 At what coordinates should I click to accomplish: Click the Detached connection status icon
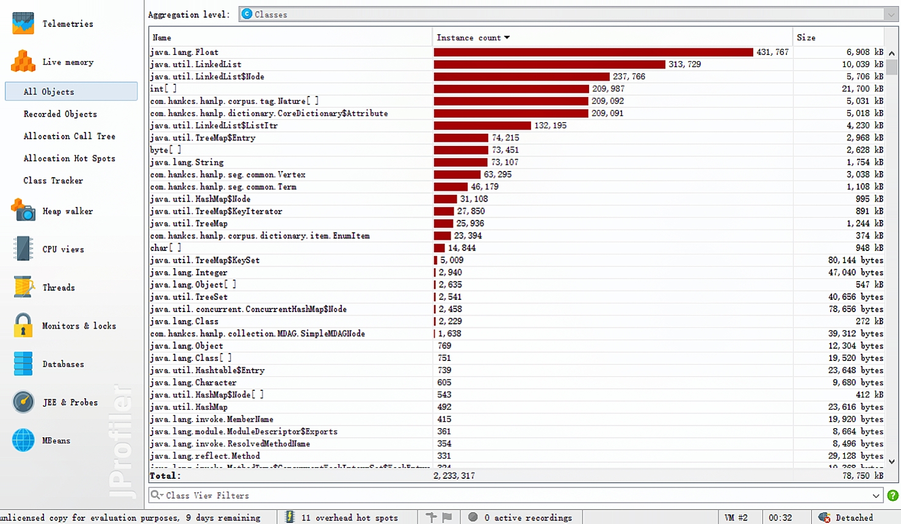coord(824,517)
